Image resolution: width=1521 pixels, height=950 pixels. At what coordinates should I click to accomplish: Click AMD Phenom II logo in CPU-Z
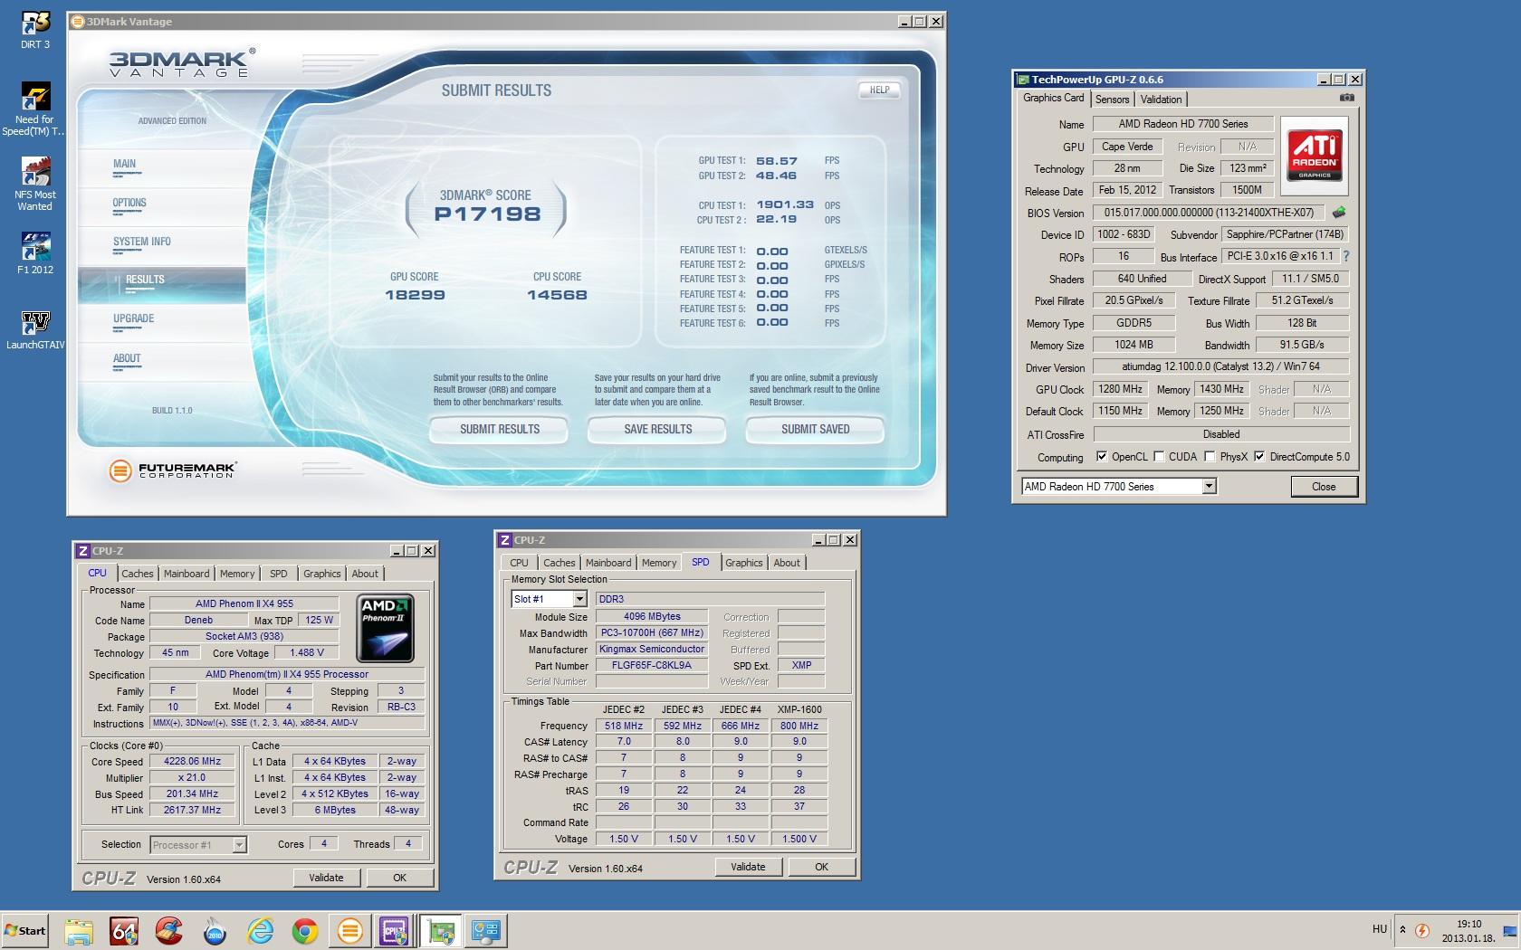(386, 628)
